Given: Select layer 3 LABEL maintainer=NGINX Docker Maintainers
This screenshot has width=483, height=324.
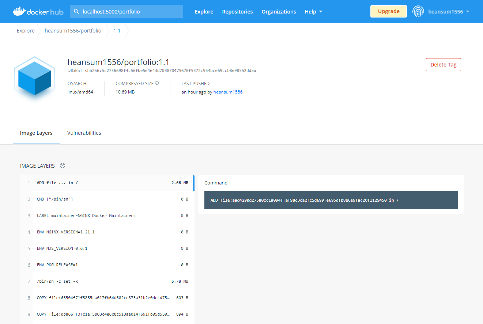Looking at the screenshot, I should coord(107,216).
